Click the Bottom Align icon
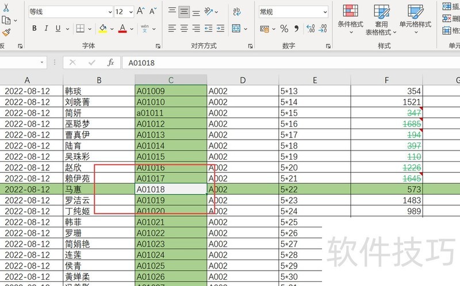Screen dimensions: 460x286 pos(196,12)
